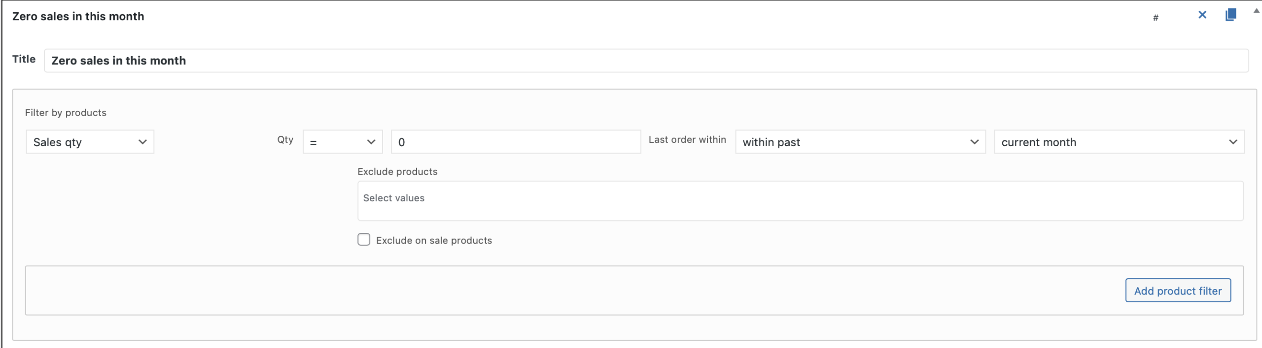Viewport: 1262px width, 348px height.
Task: Collapse the panel with the triangle arrow
Action: pos(1257,10)
